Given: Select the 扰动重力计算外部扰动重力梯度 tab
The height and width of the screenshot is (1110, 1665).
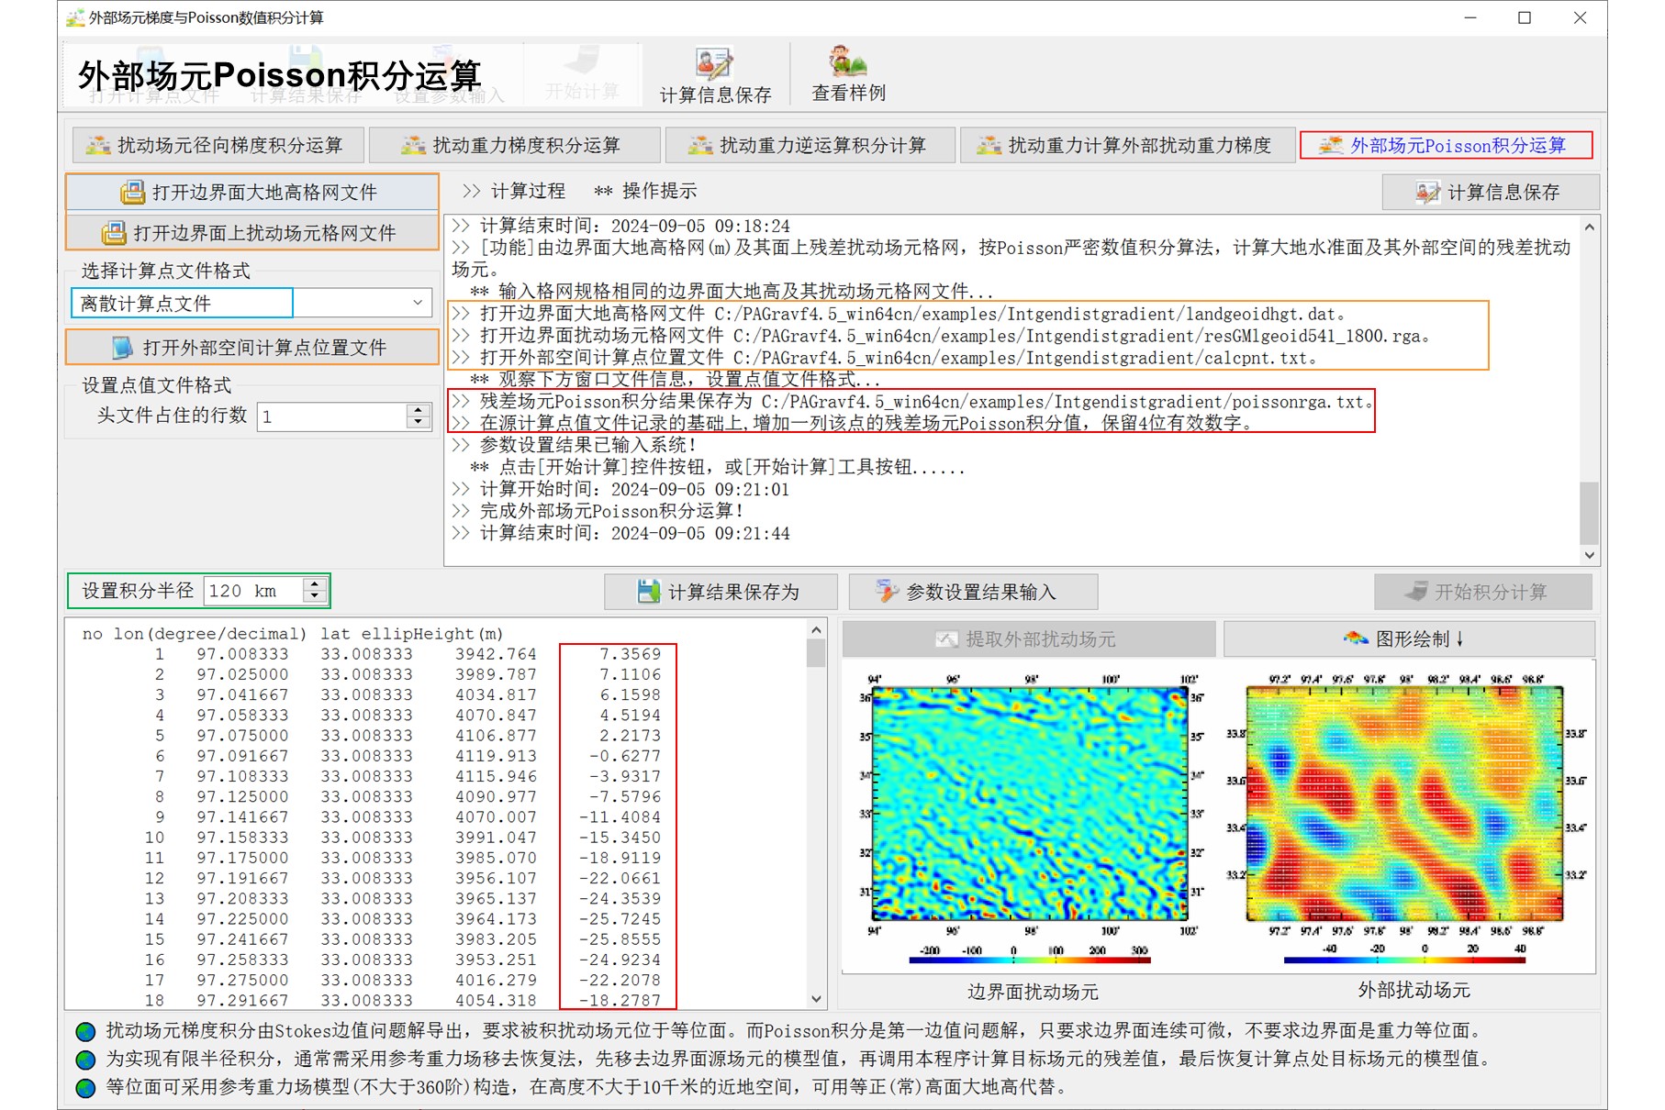Looking at the screenshot, I should tap(1127, 145).
